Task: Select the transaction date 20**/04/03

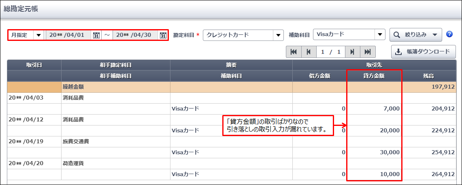Action: point(26,98)
